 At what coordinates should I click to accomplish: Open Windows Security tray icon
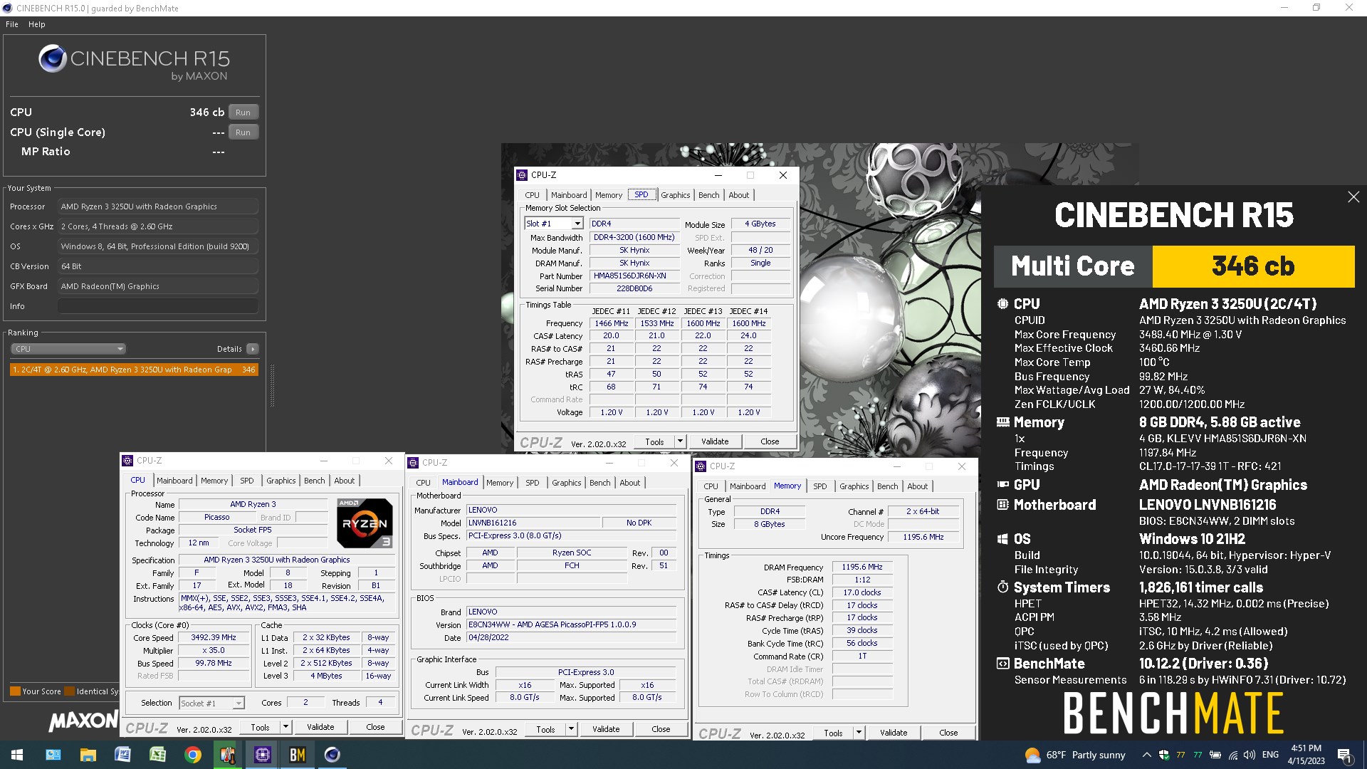(x=1164, y=755)
